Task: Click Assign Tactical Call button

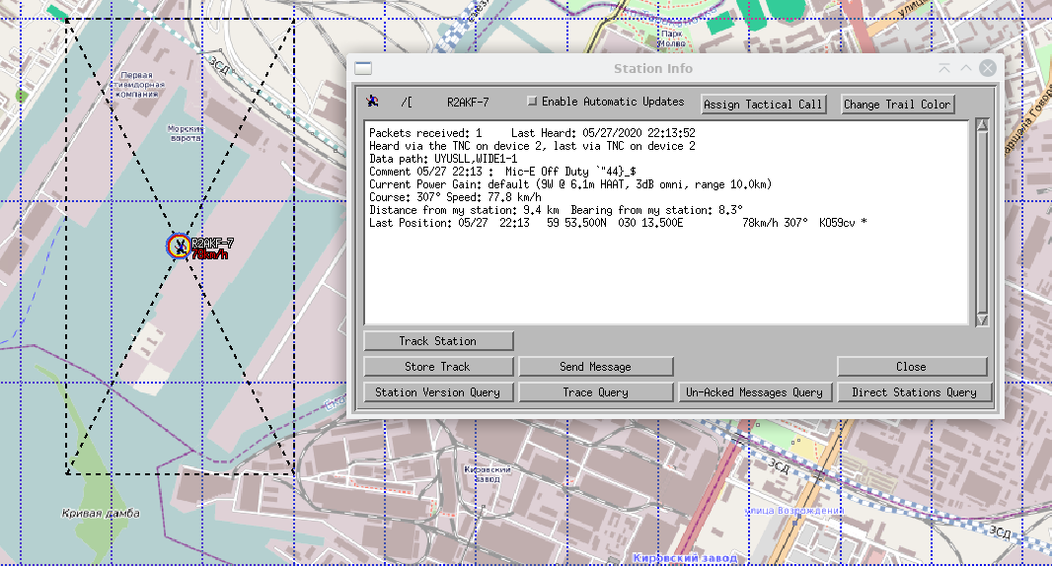Action: click(763, 104)
